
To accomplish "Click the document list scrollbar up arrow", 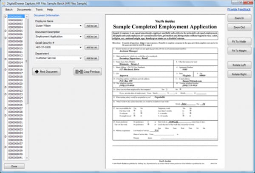I will tap(27, 17).
